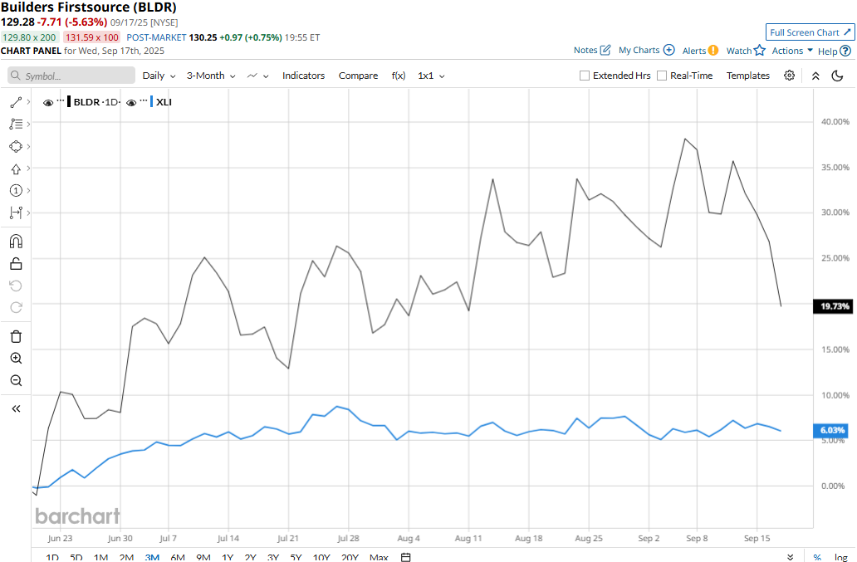This screenshot has height=562, width=857.
Task: Select the 2M time range
Action: 126,557
